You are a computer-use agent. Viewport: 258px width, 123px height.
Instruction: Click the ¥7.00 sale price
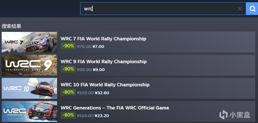99,47
